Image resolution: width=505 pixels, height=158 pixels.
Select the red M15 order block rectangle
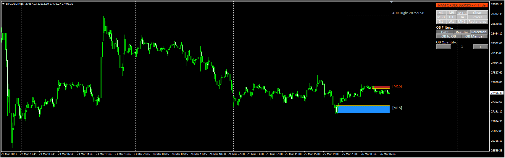click(381, 87)
